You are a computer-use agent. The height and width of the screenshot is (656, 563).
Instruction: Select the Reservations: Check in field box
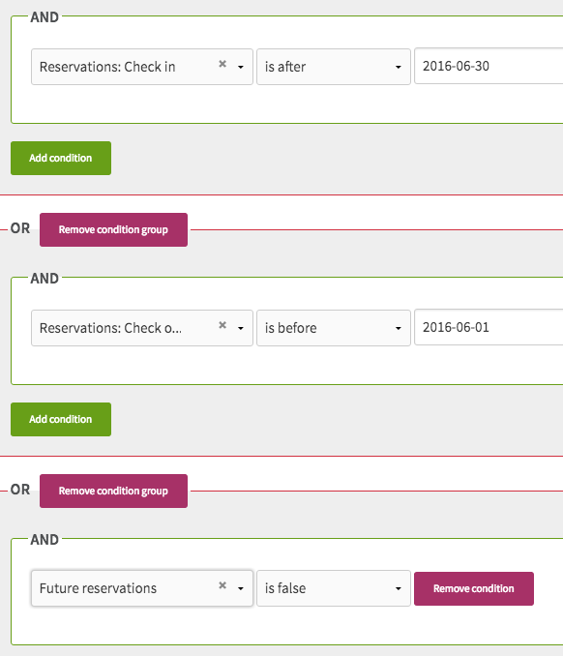pos(142,67)
